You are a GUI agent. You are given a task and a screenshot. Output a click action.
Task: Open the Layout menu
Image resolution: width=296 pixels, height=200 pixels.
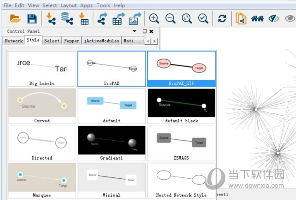[x=68, y=5]
